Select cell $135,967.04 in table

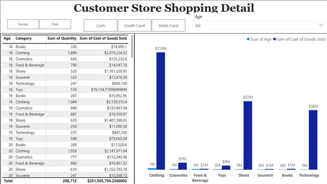tap(117, 108)
